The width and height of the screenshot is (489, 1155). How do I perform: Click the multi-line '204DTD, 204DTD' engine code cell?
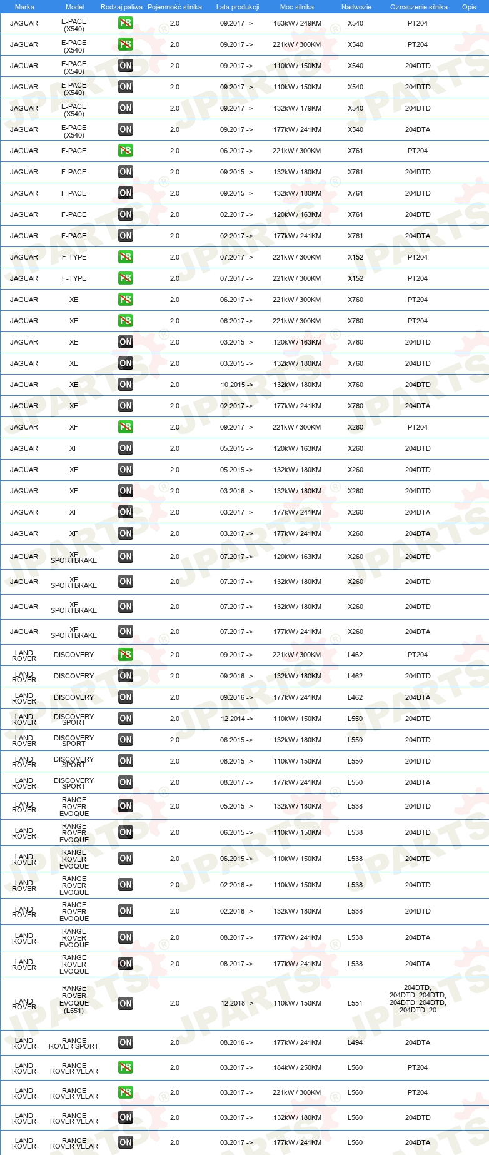point(418,999)
